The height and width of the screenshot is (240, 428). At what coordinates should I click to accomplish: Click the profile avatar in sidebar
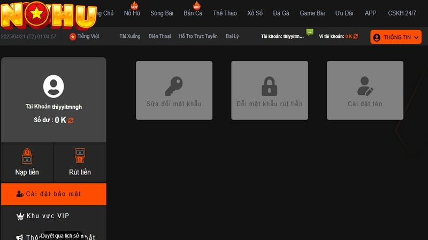click(x=53, y=86)
